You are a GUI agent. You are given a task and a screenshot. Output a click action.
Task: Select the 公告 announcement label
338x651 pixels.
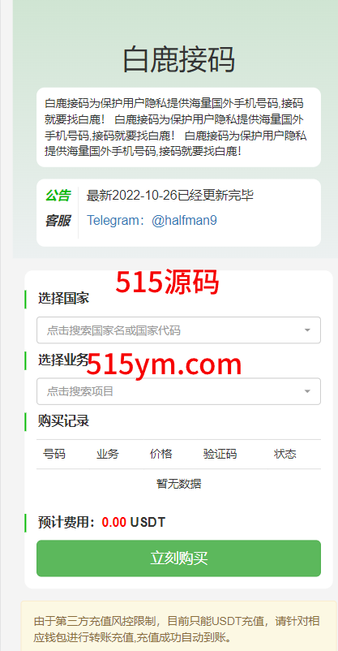58,195
